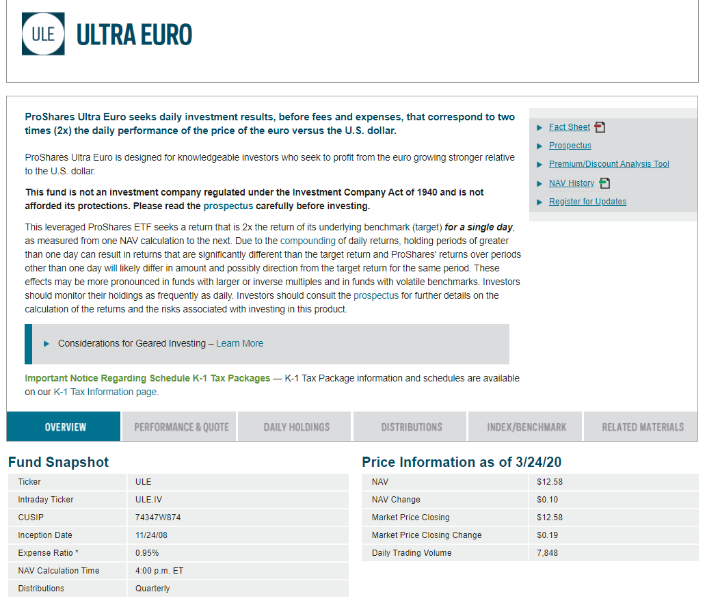Click the arrow bullet before Fact Sheet
This screenshot has width=707, height=605.
539,128
